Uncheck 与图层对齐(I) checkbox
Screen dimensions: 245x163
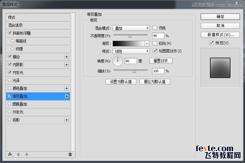[155, 51]
